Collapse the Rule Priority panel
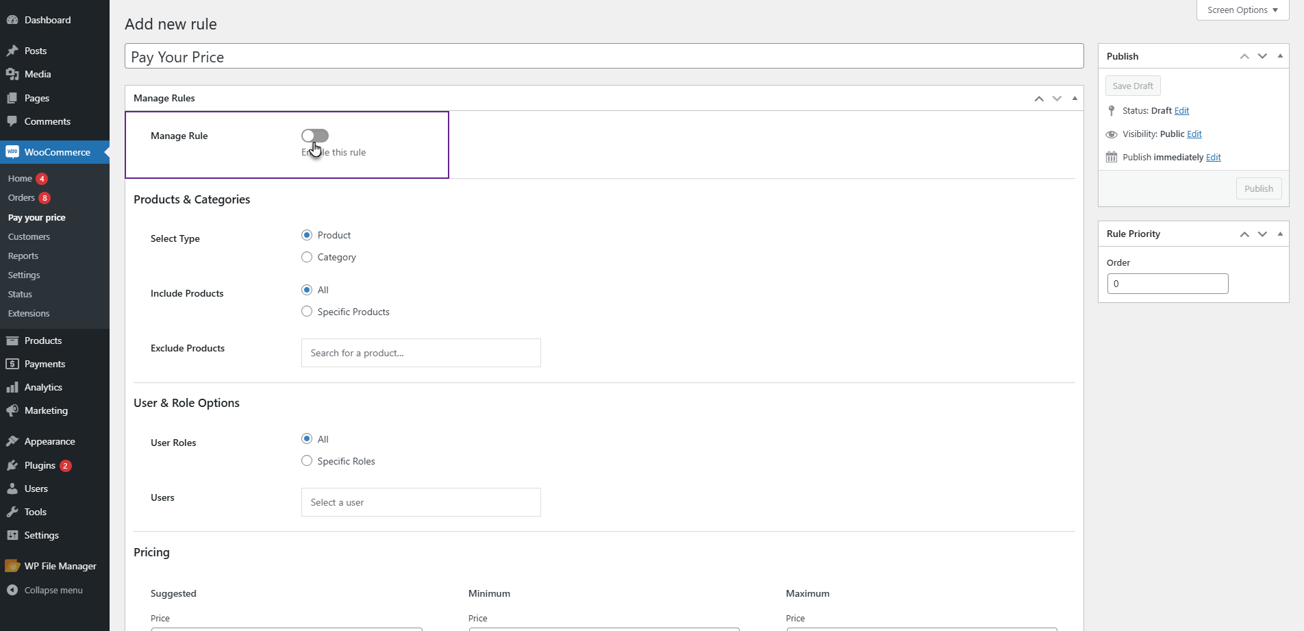Viewport: 1304px width, 631px height. [1280, 234]
